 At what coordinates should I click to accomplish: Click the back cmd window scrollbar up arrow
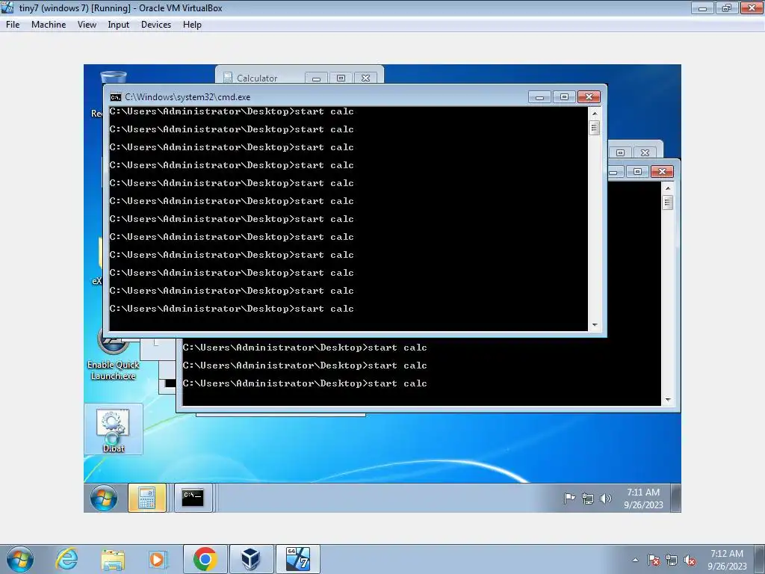pyautogui.click(x=668, y=188)
